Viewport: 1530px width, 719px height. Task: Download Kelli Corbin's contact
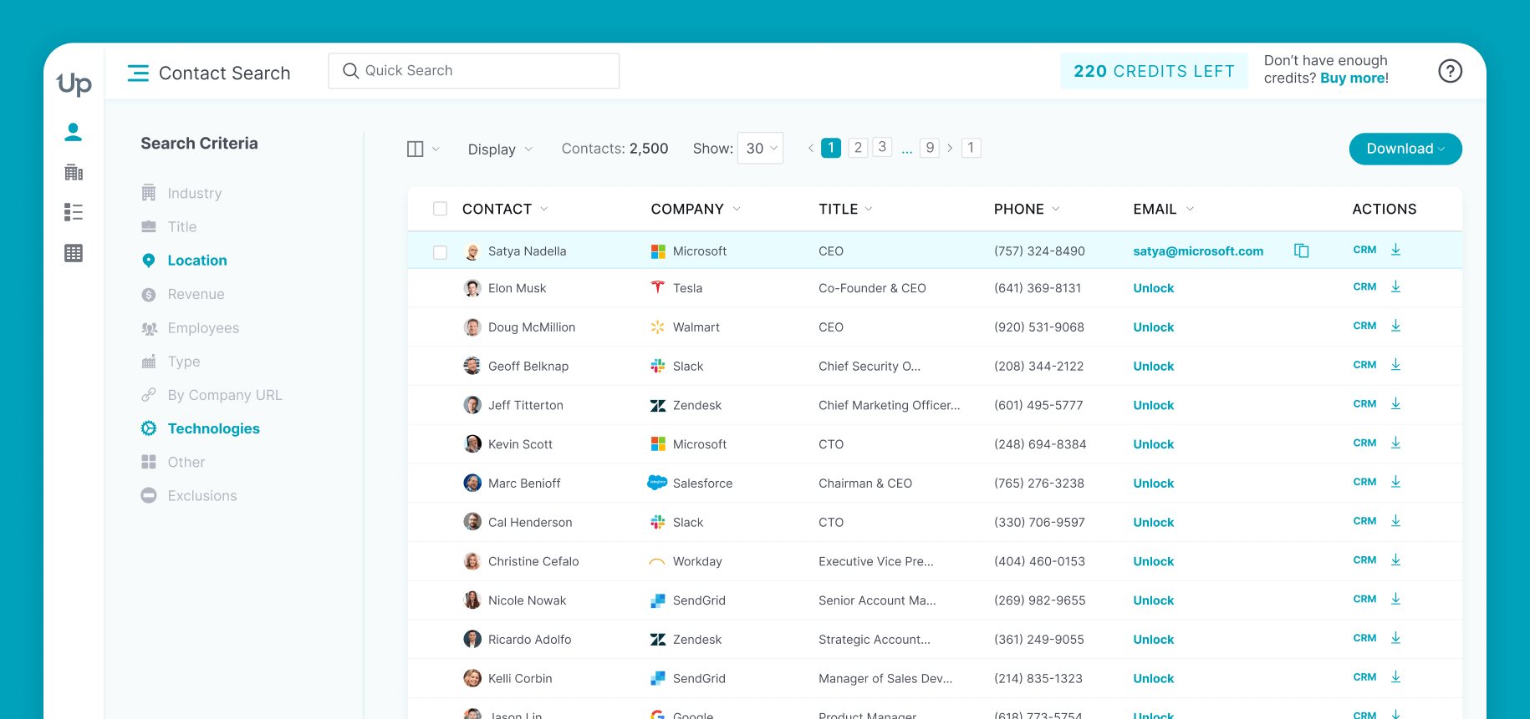tap(1395, 677)
